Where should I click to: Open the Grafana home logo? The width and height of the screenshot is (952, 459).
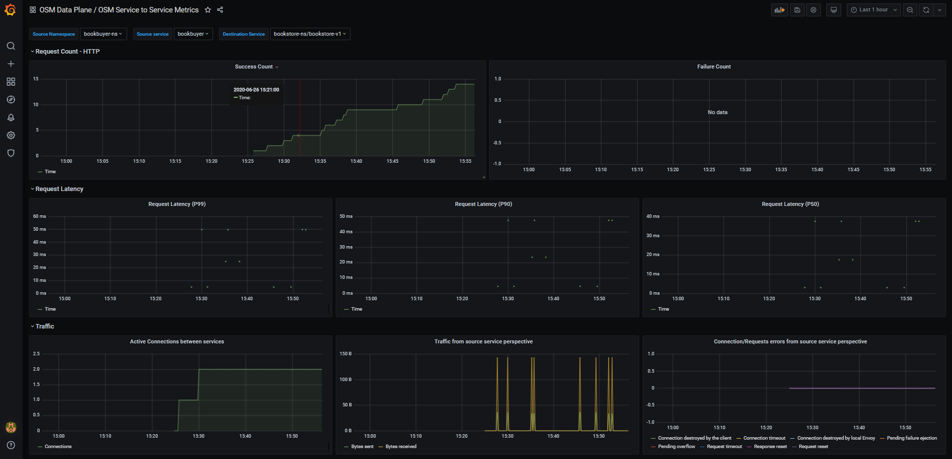pos(10,10)
